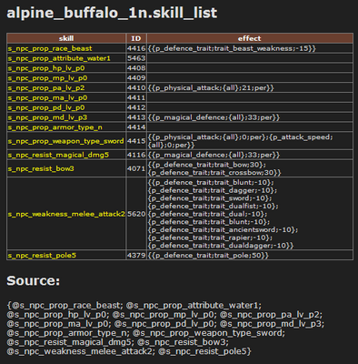Open the s_npc_prop_mp_lv_p0 link
Image resolution: width=358 pixels, height=364 pixels.
(47, 78)
